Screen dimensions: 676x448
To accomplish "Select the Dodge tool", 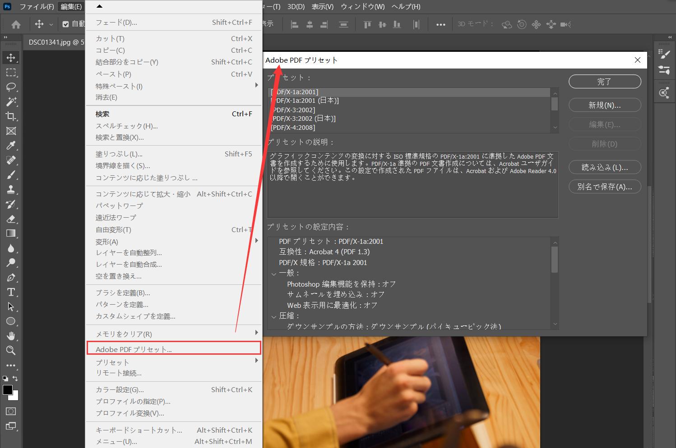I will (11, 263).
